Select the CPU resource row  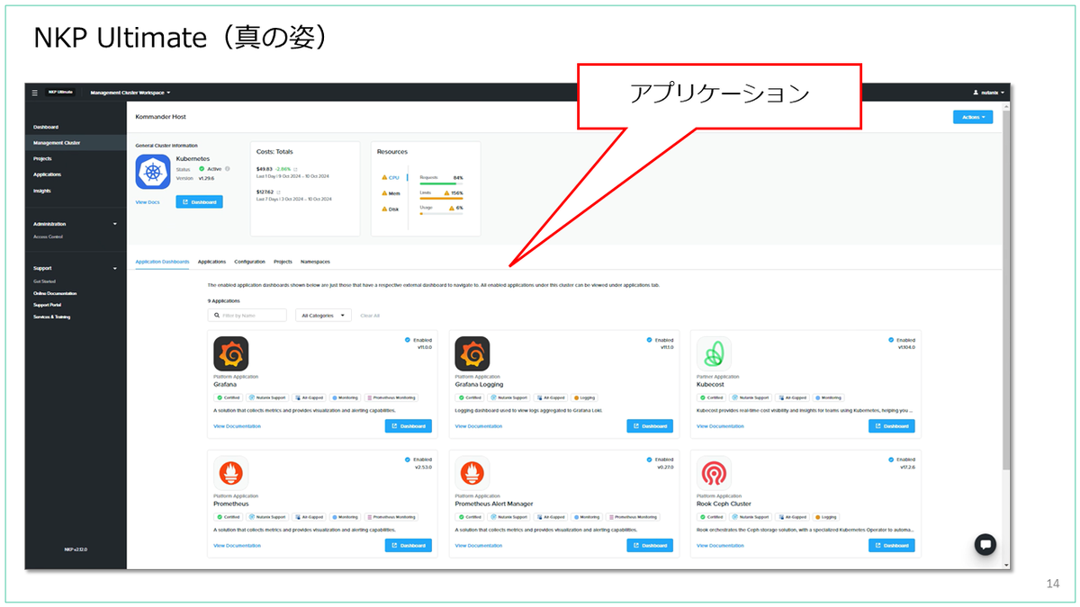(395, 177)
